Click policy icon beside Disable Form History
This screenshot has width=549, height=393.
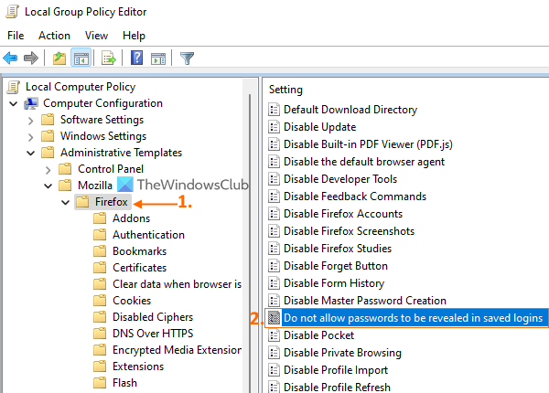[x=274, y=282]
